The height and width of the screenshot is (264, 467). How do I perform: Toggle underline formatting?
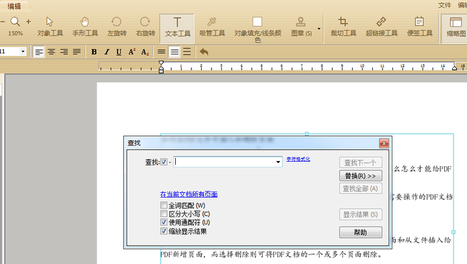tap(119, 52)
